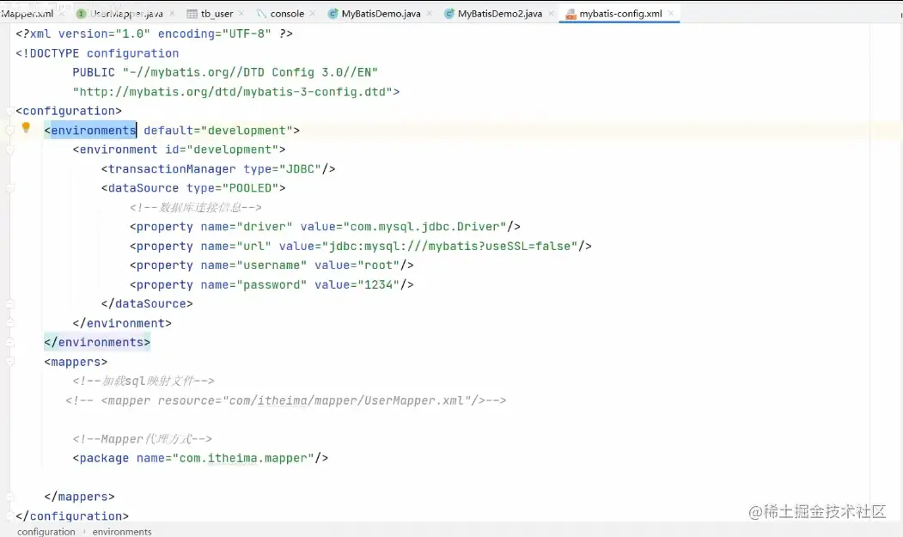This screenshot has height=537, width=903.
Task: Collapse the mappers opening tag fold marker
Action: pos(9,362)
